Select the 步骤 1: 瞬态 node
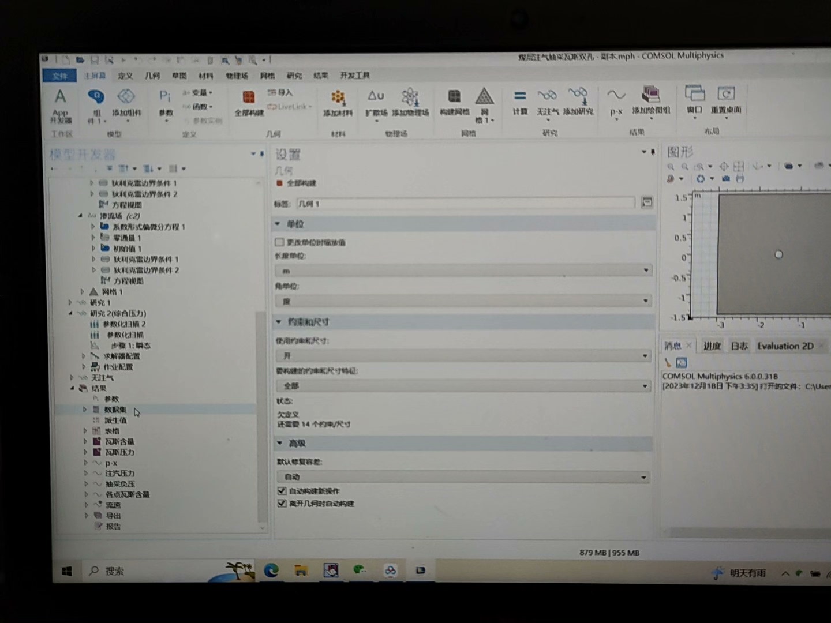 coord(130,346)
